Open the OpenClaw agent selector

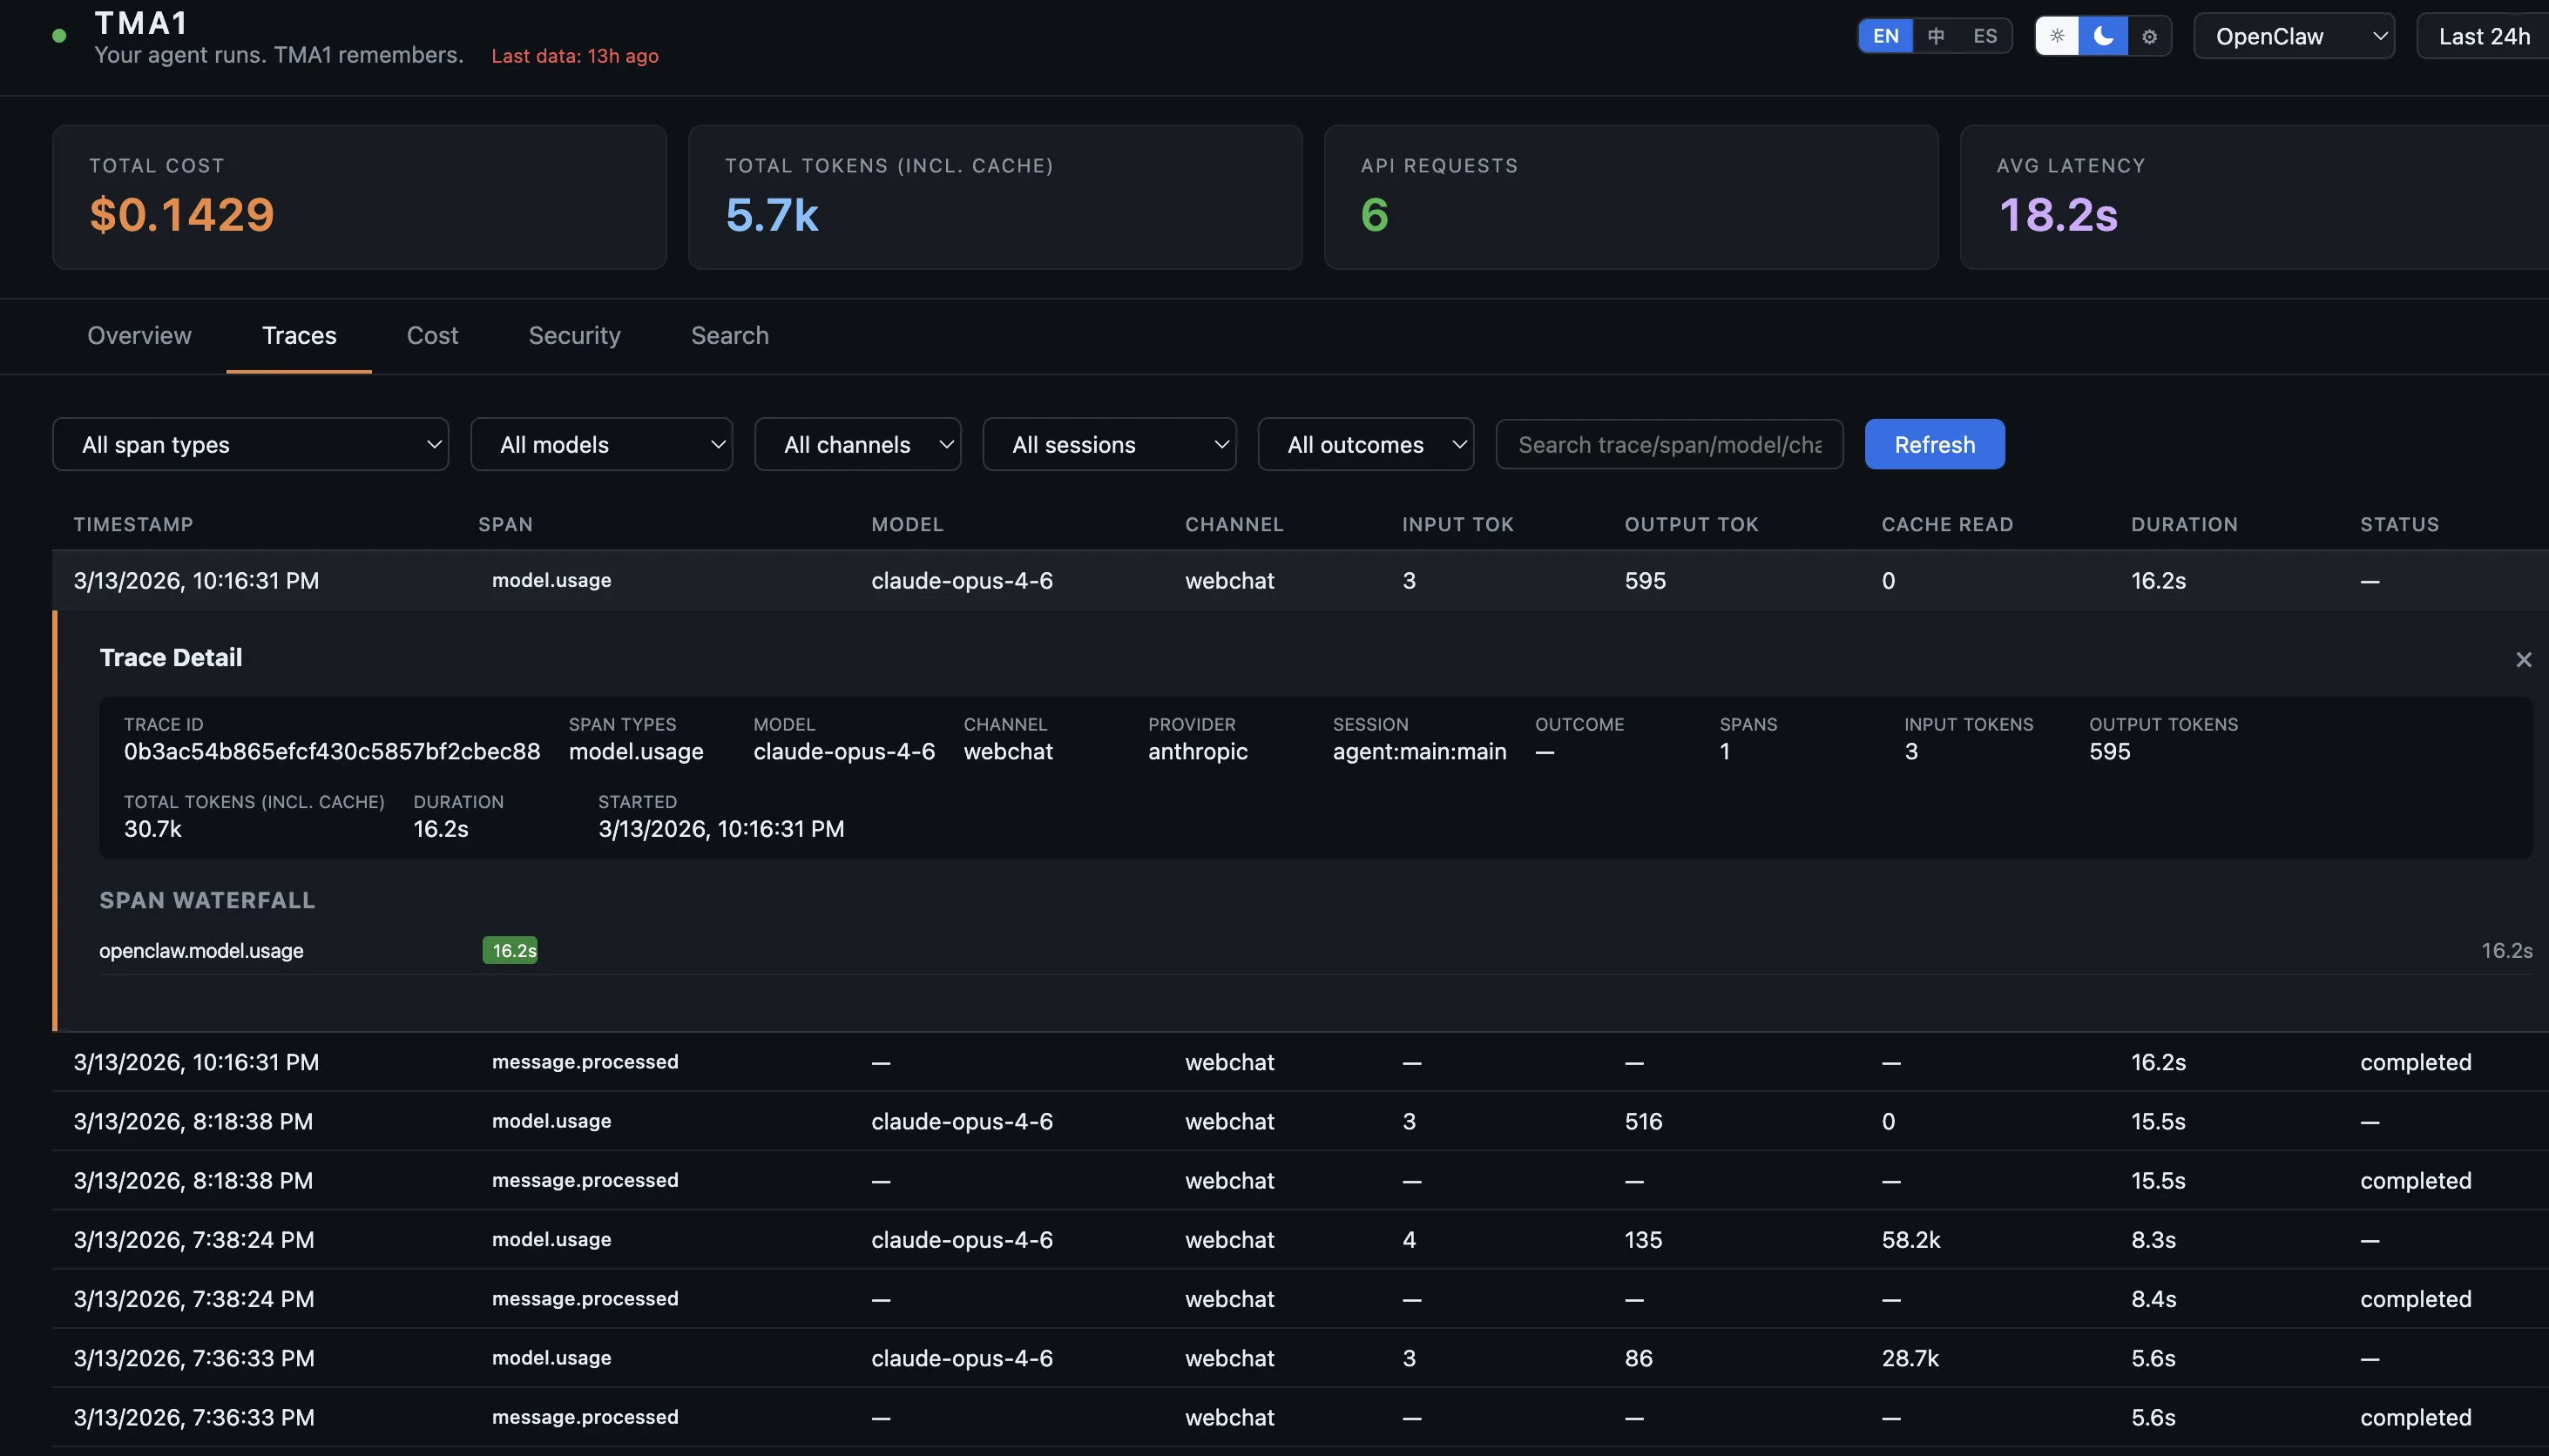point(2294,36)
